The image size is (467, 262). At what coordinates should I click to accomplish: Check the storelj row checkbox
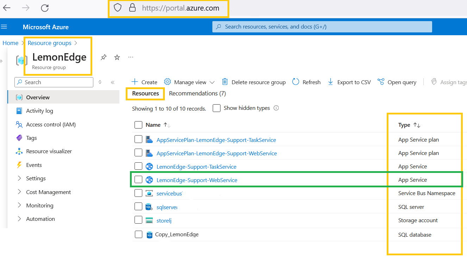138,220
